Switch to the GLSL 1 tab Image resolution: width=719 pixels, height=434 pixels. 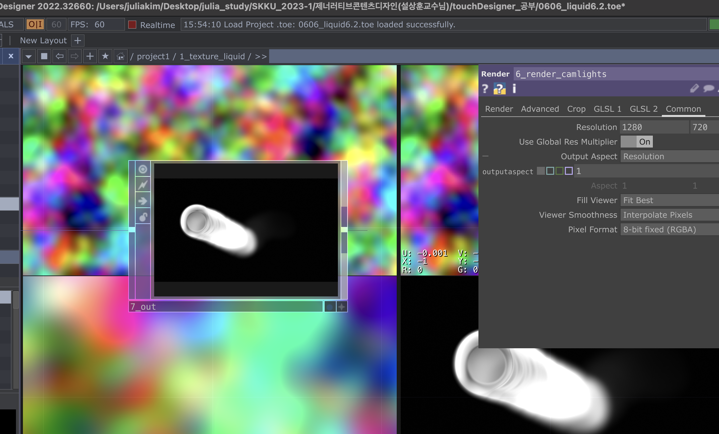(607, 109)
